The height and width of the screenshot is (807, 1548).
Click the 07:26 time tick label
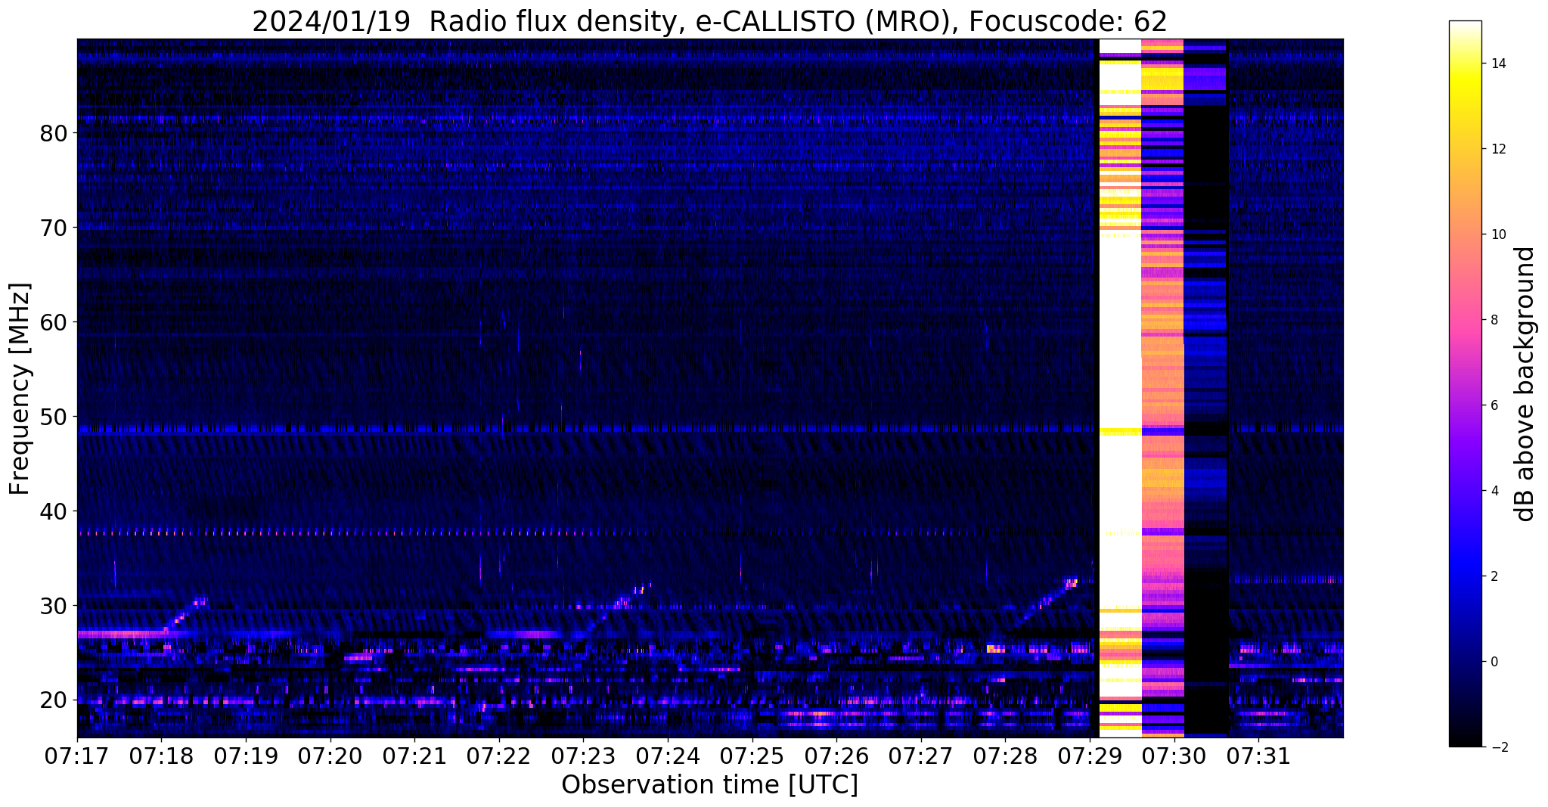pyautogui.click(x=836, y=756)
